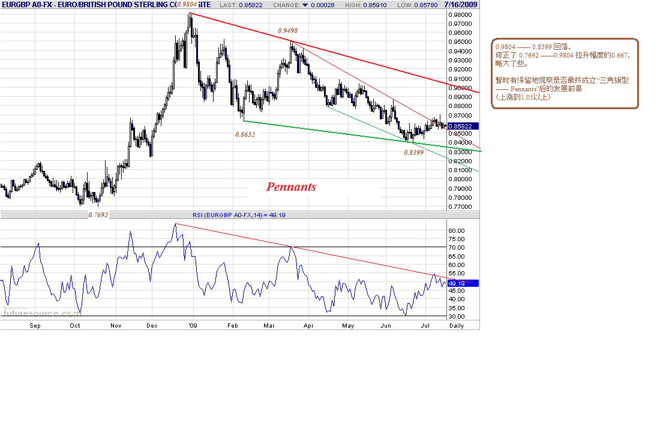Click the 0.8399 low label on chart
Viewport: 660px width, 423px height.
(414, 152)
